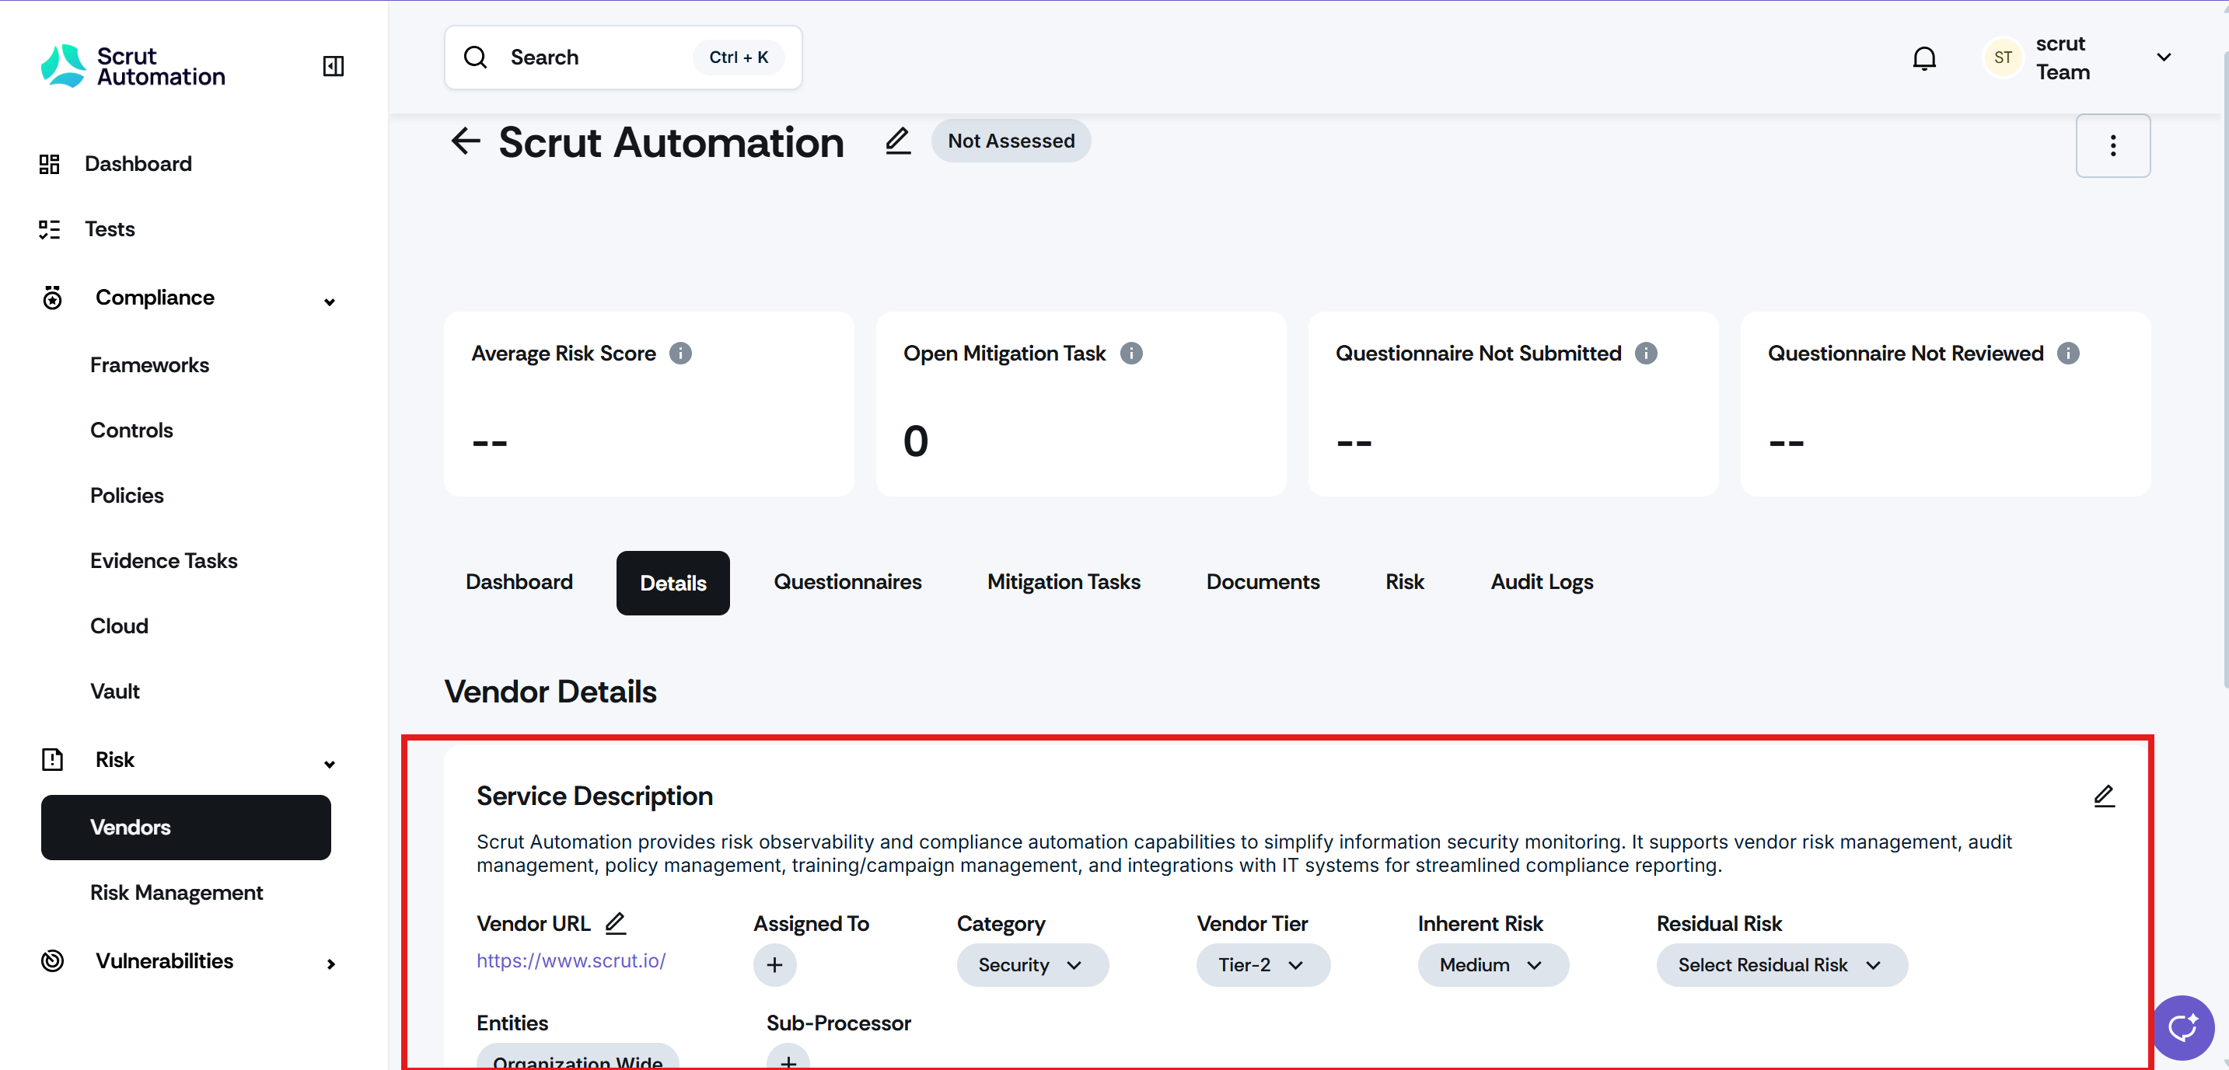Viewport: 2229px width, 1070px height.
Task: Collapse the sidebar panel icon
Action: [333, 66]
